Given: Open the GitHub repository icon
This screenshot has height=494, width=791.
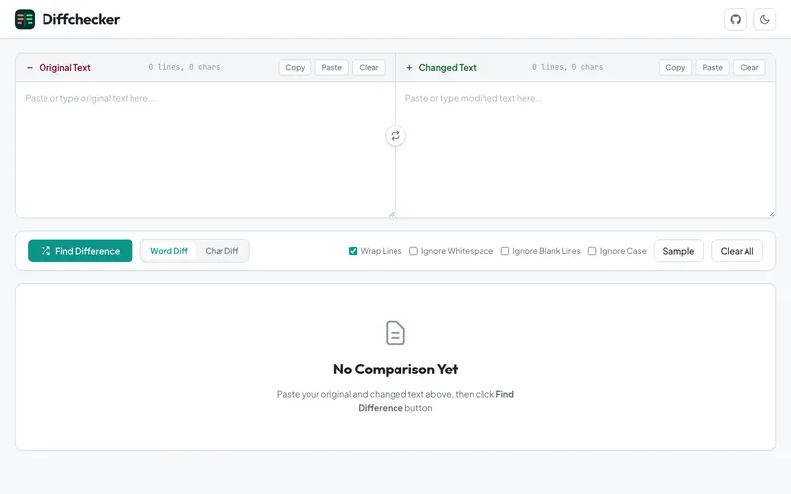Looking at the screenshot, I should 735,19.
